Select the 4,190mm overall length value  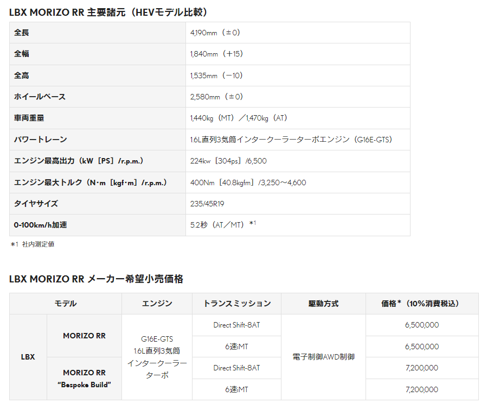pyautogui.click(x=215, y=33)
